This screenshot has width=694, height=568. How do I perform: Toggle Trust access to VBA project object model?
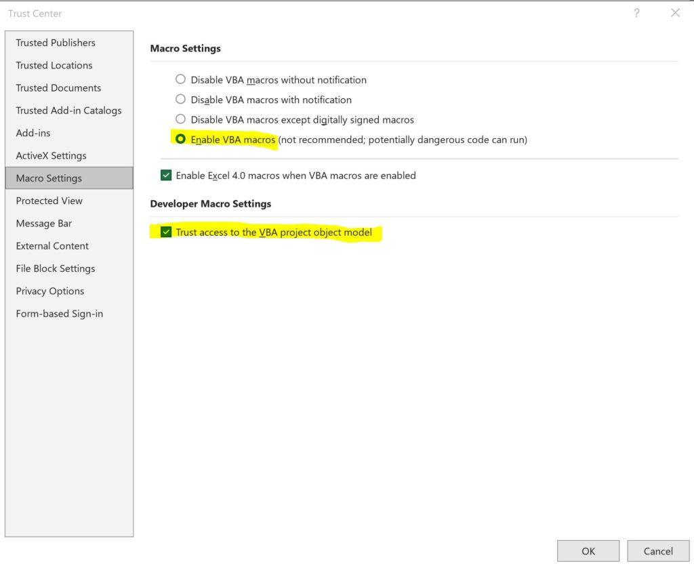pyautogui.click(x=166, y=232)
